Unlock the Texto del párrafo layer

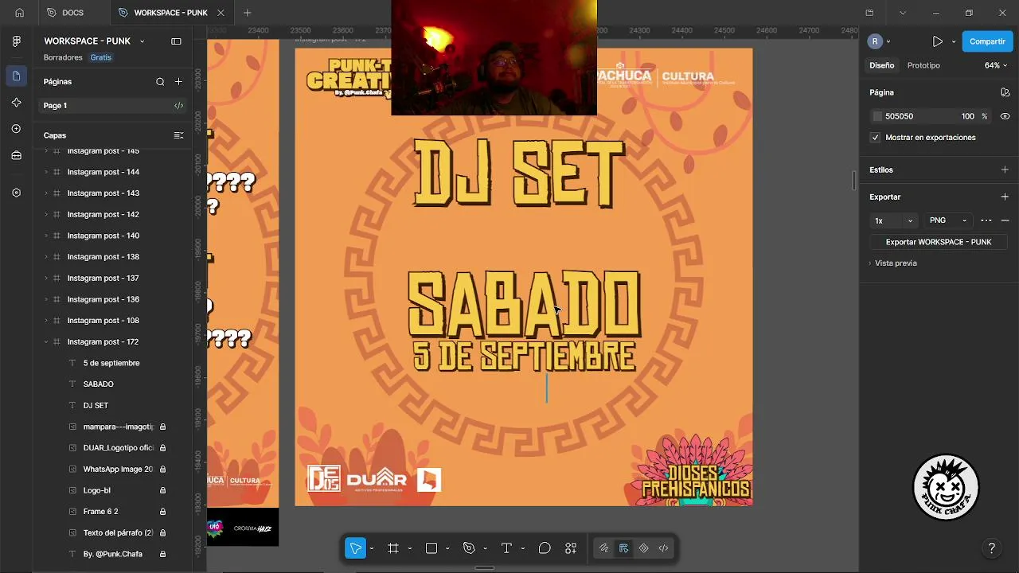click(x=162, y=533)
